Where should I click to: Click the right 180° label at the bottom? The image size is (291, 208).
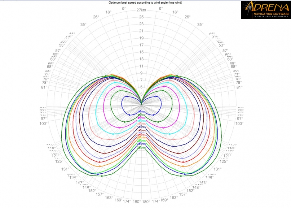click(146, 201)
